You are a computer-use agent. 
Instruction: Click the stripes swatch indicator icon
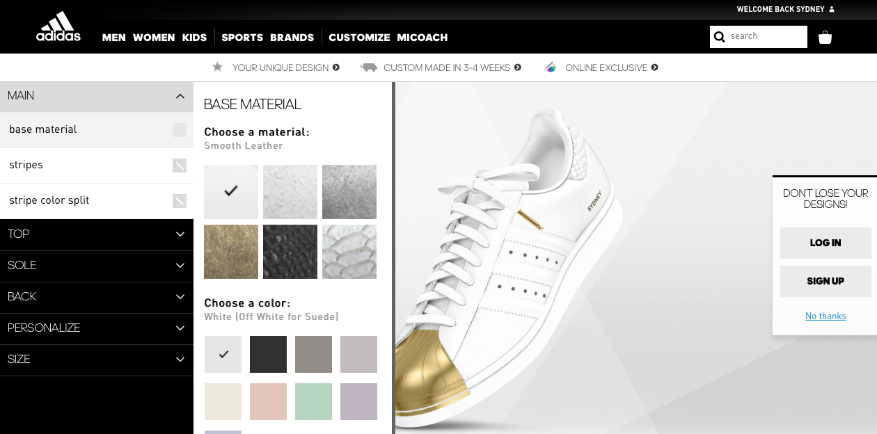click(x=180, y=166)
